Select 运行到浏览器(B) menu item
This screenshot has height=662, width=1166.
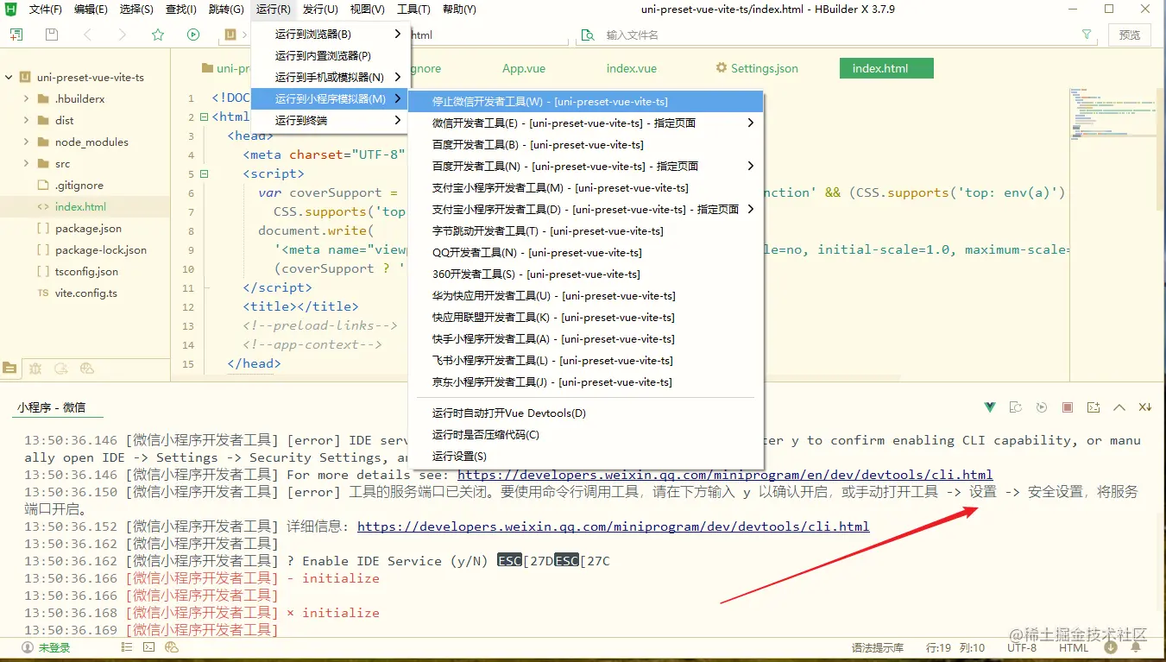330,35
